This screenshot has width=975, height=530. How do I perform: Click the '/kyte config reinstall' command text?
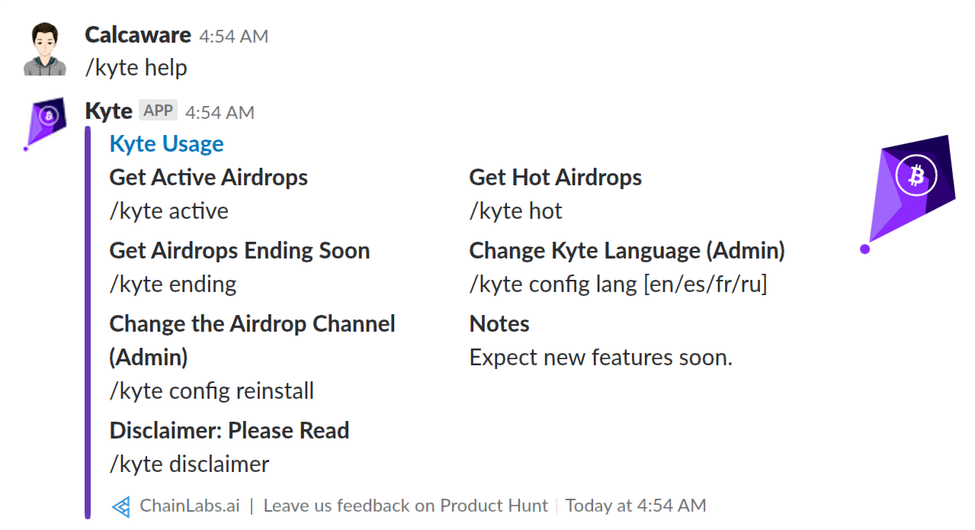pyautogui.click(x=212, y=391)
